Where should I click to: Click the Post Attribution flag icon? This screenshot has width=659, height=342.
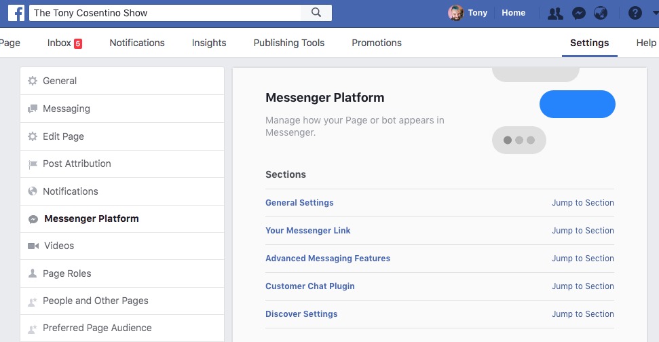coord(33,164)
